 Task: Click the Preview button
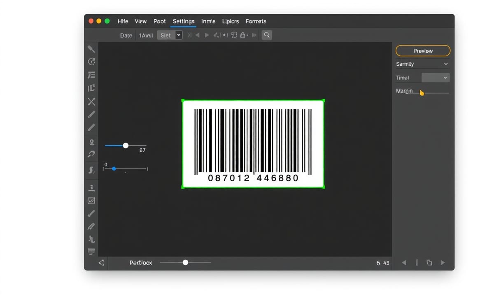[x=423, y=51]
